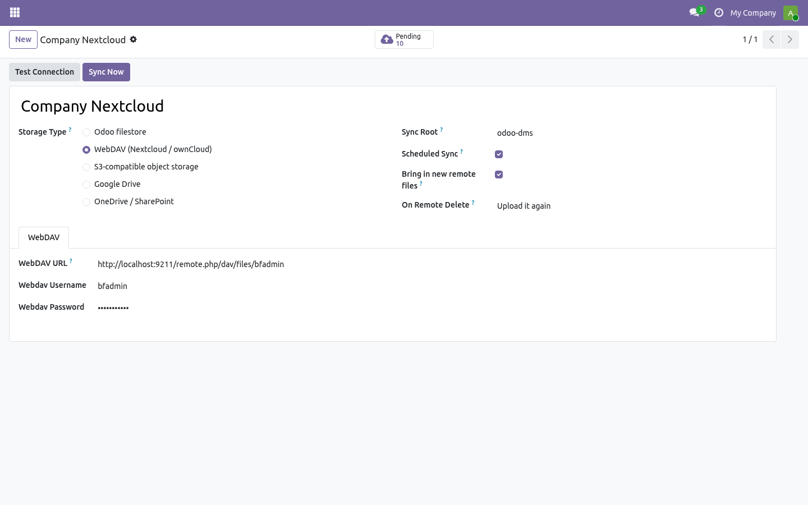
Task: Click the Sync Now button
Action: [x=106, y=72]
